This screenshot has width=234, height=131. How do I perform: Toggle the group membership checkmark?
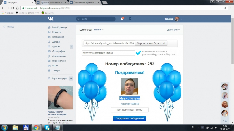pos(138,53)
